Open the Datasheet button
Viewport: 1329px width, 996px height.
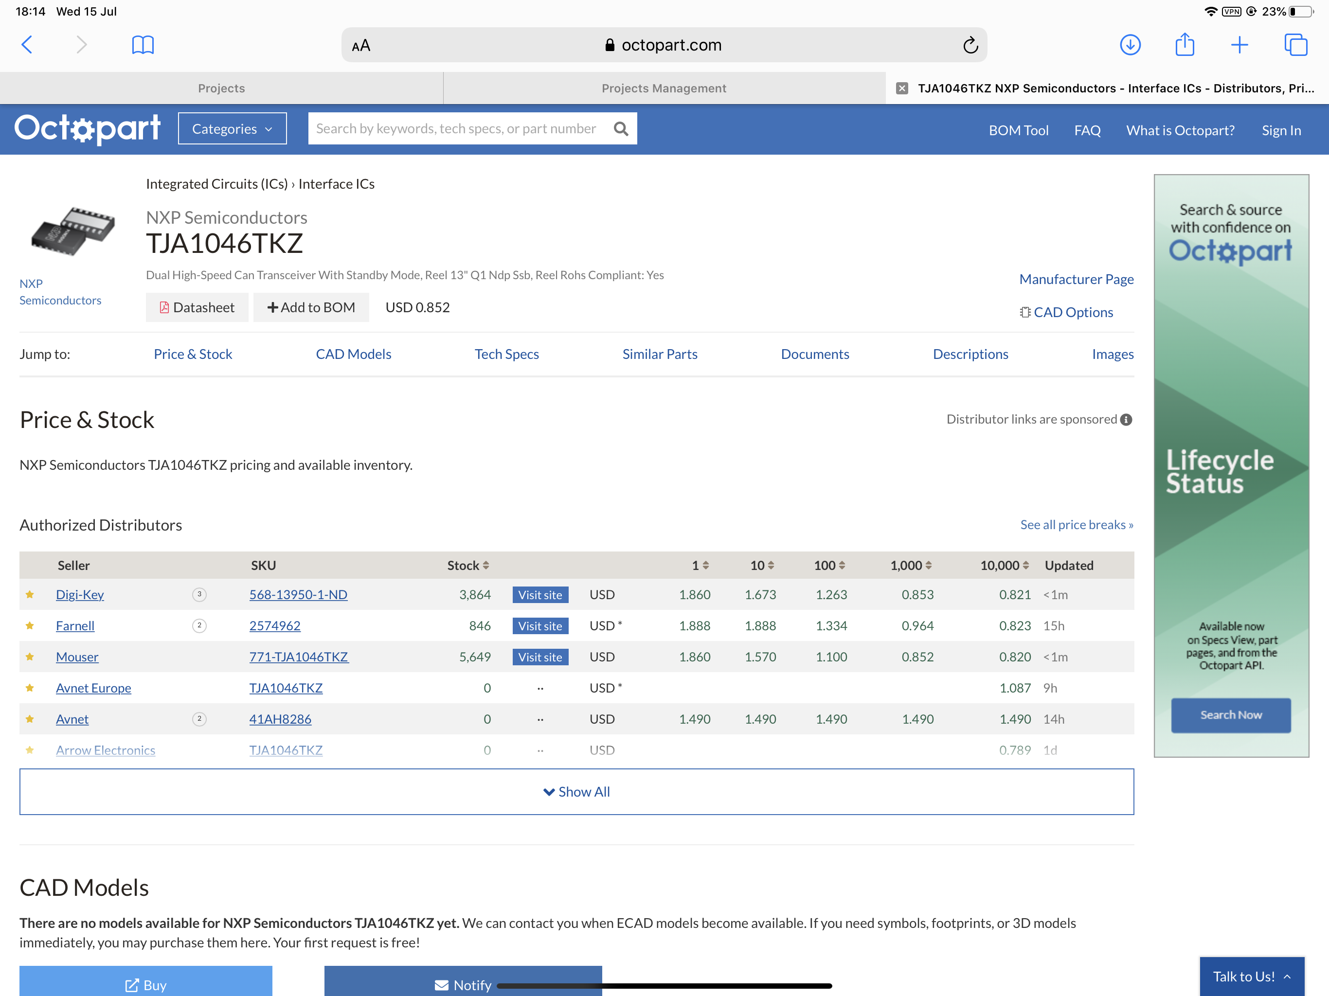197,307
